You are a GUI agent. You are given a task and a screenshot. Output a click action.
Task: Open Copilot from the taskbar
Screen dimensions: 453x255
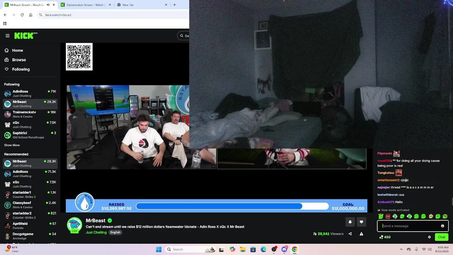pyautogui.click(x=232, y=249)
